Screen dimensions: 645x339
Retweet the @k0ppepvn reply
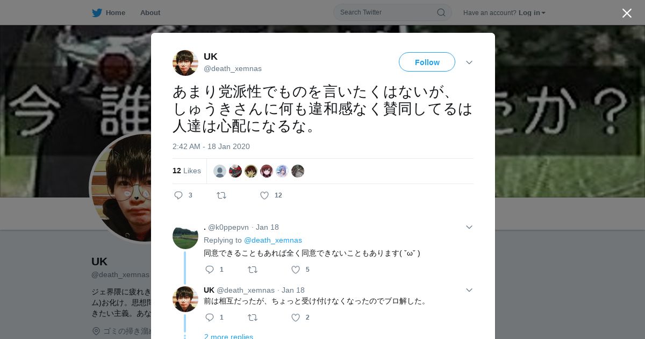pyautogui.click(x=252, y=270)
